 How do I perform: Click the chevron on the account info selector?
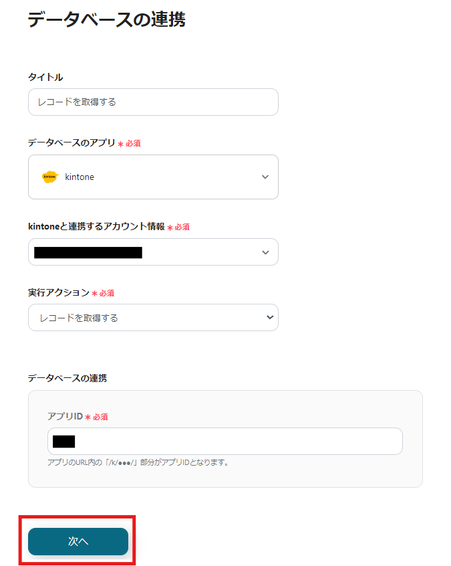coord(267,252)
